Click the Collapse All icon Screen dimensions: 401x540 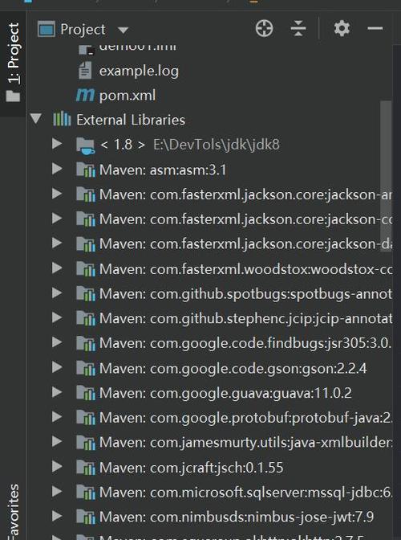(298, 29)
